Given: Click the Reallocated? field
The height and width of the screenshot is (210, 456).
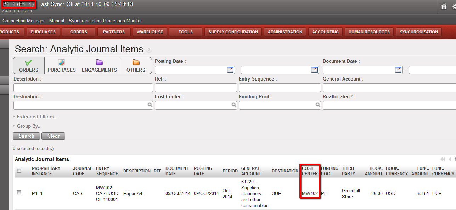Looking at the screenshot, I should tap(389, 105).
